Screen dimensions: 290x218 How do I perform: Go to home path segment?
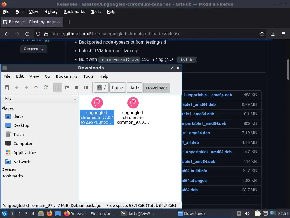(118, 87)
